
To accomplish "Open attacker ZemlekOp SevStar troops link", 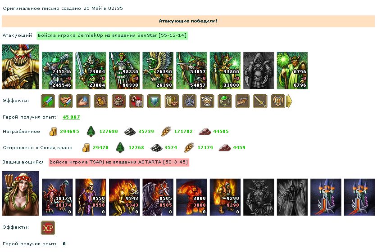I will click(x=112, y=35).
